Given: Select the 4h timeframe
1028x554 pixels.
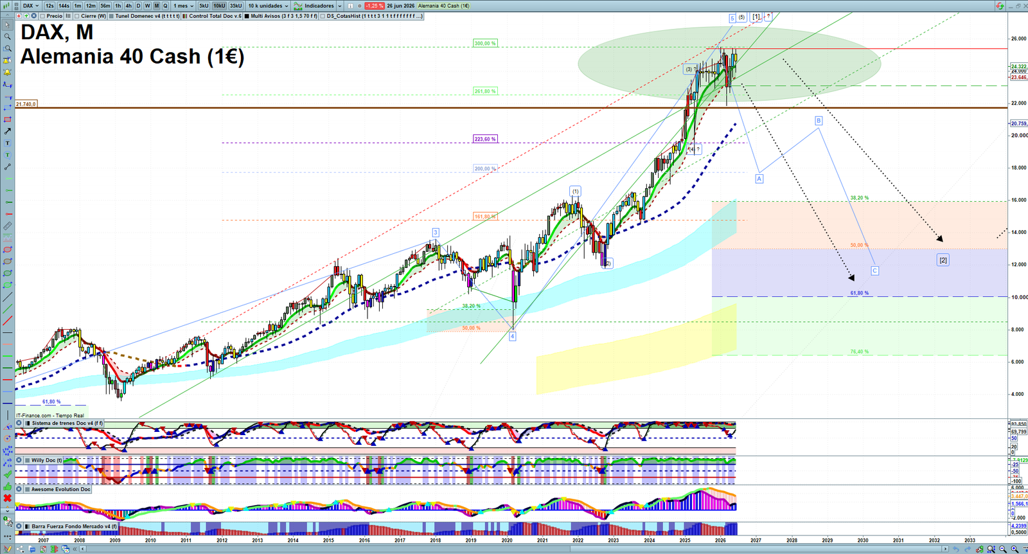Looking at the screenshot, I should click(x=128, y=6).
